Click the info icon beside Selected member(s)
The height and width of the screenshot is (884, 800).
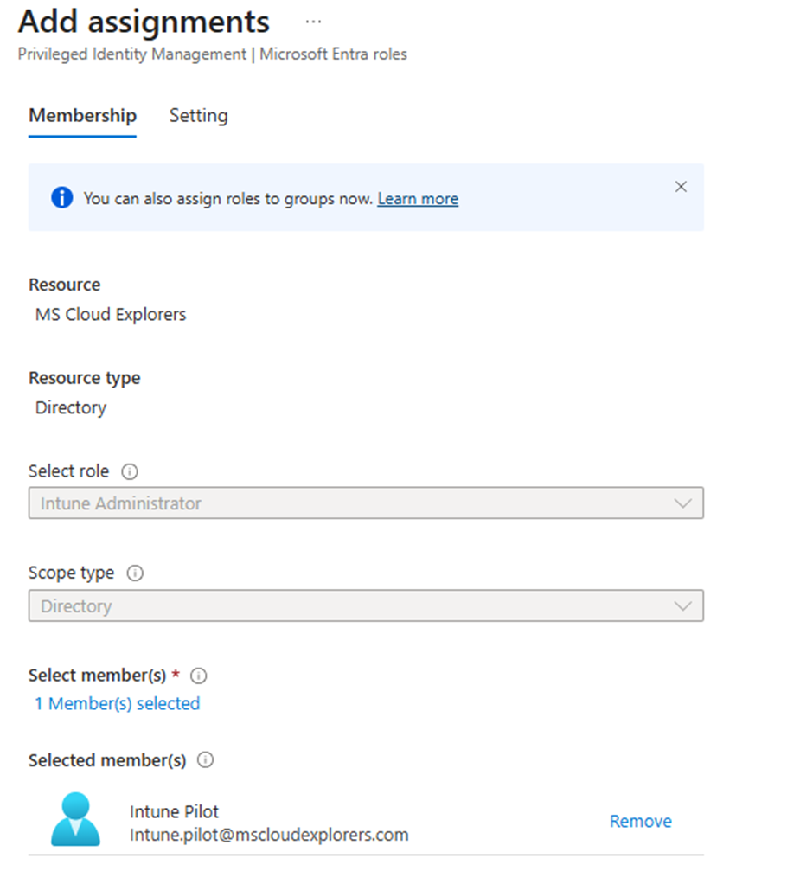(x=205, y=760)
